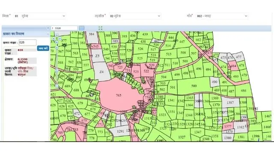
Task: Click the blue जमा करें submit button
Action: coord(43,48)
